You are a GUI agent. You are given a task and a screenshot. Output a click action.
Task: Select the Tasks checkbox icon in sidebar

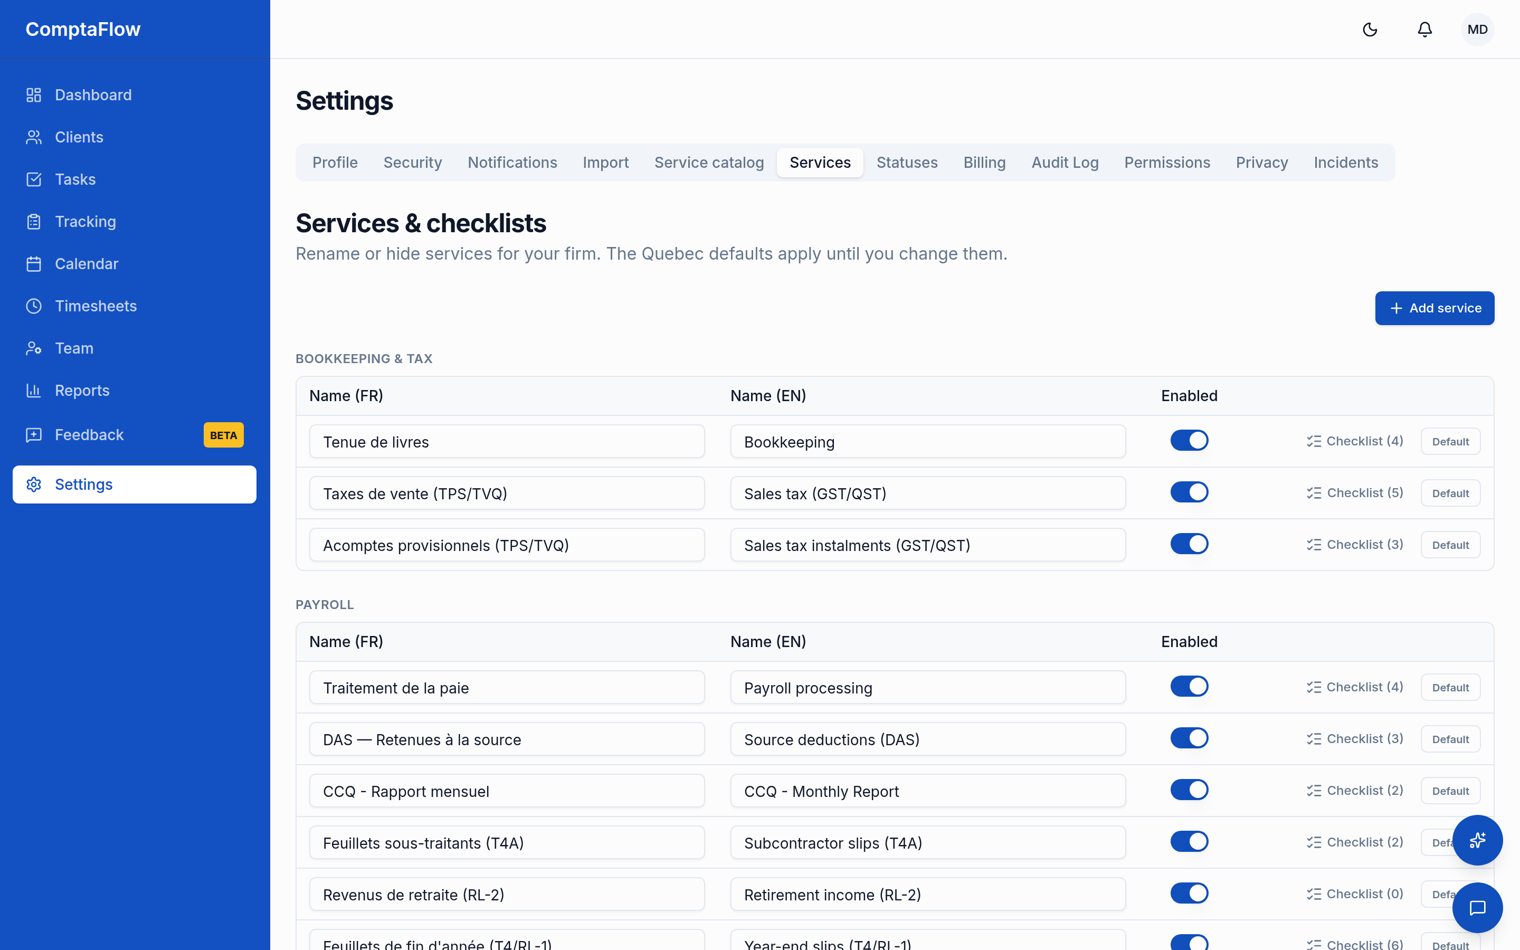(34, 179)
